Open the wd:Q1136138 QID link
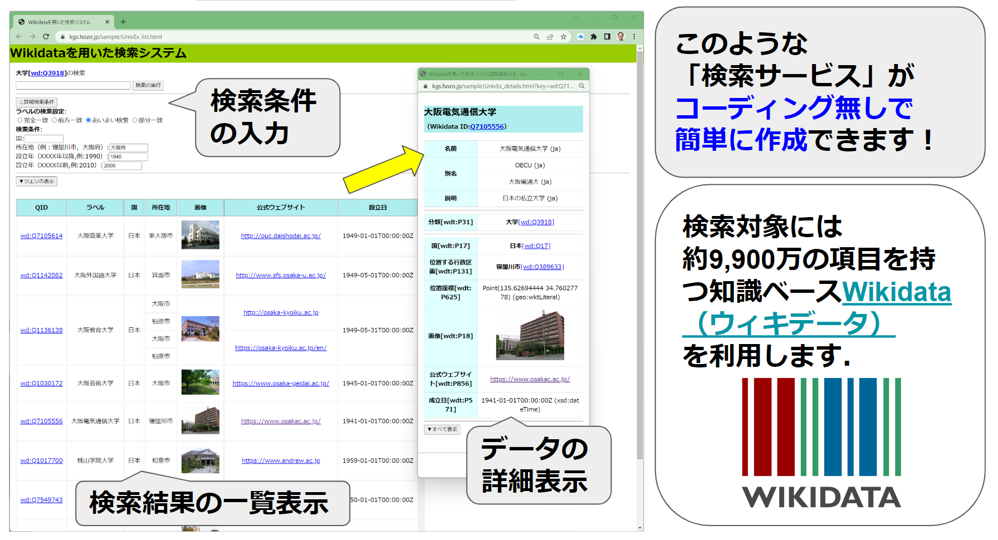 click(42, 331)
